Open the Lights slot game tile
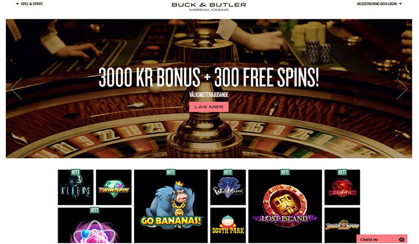 343,187
